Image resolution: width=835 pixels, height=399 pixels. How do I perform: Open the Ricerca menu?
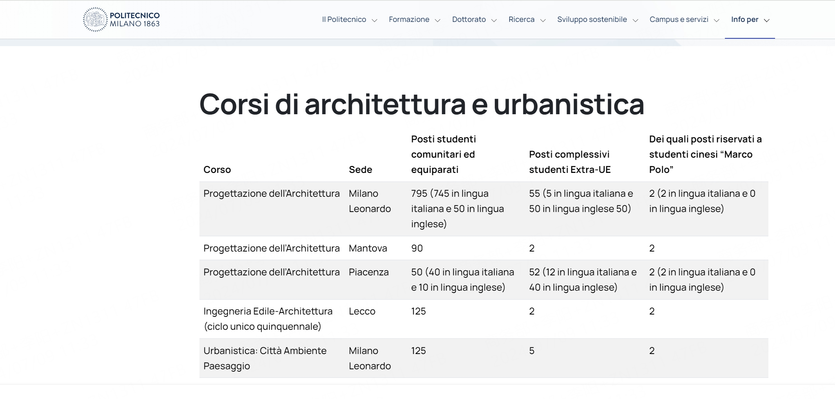pyautogui.click(x=521, y=20)
